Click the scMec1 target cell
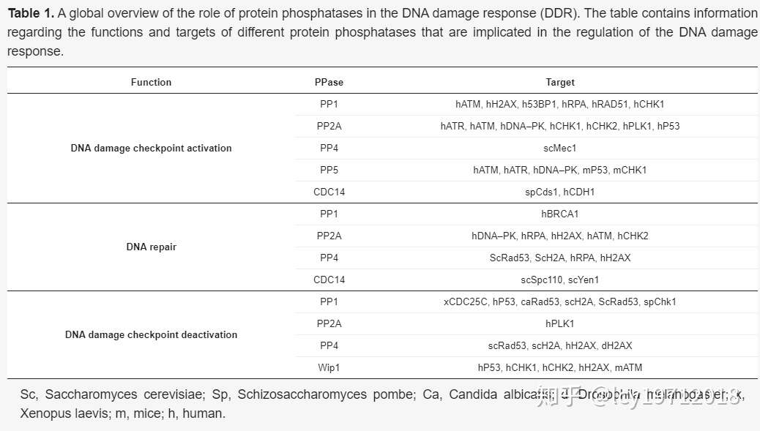The height and width of the screenshot is (431, 760). pyautogui.click(x=560, y=149)
